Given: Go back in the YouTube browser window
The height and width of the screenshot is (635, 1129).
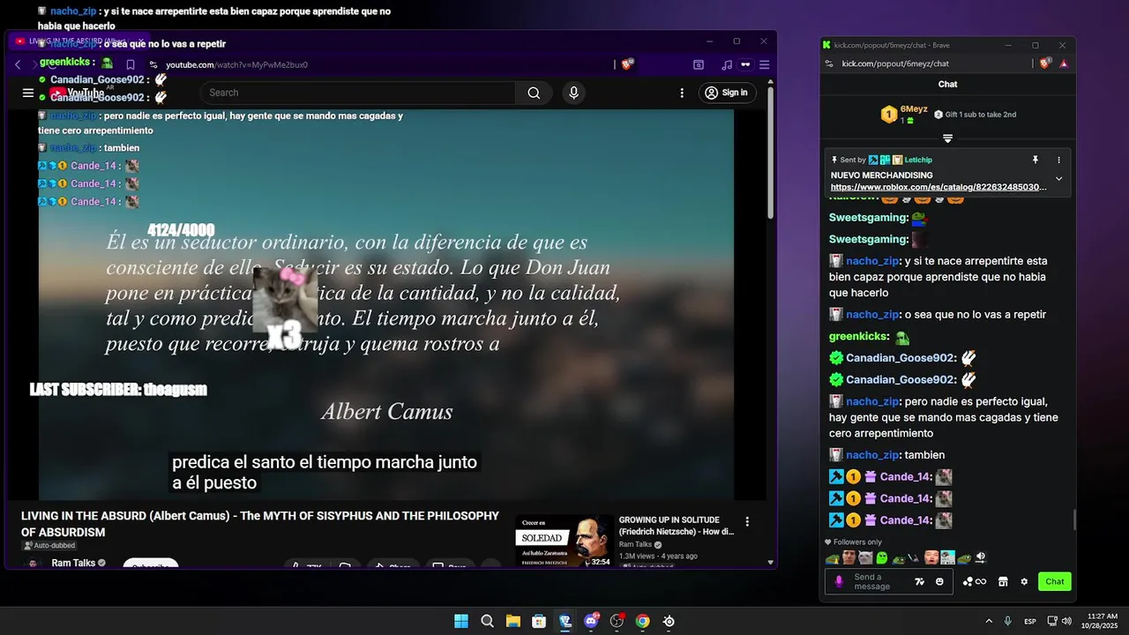Looking at the screenshot, I should (18, 64).
